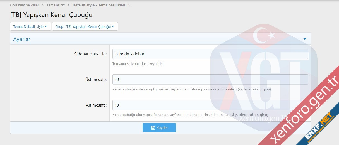
Task: Click the "[TB] Yapışkan Kenar Çubuğu" page title
Action: (x=51, y=15)
